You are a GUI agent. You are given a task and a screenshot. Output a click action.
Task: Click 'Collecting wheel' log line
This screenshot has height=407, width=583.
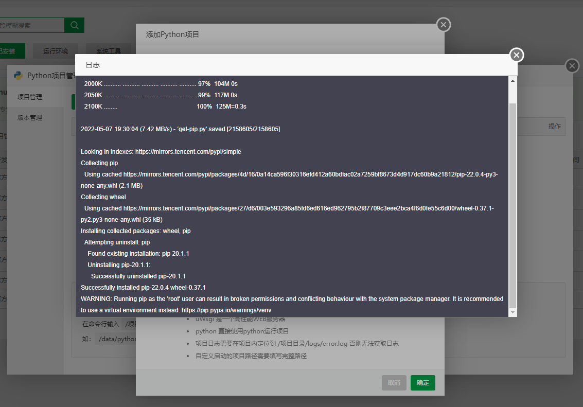(103, 197)
